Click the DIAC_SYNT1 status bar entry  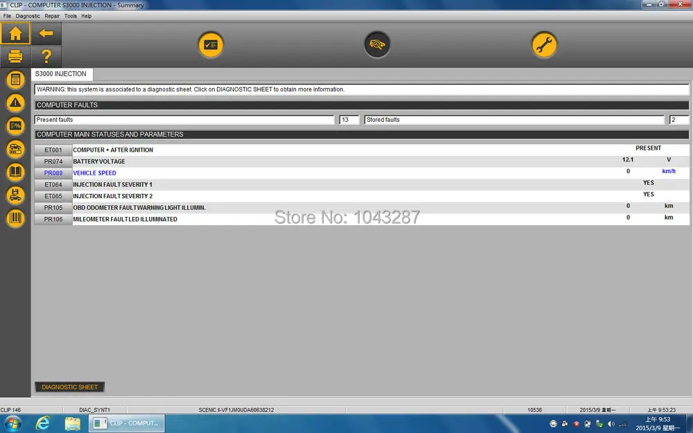(x=94, y=410)
